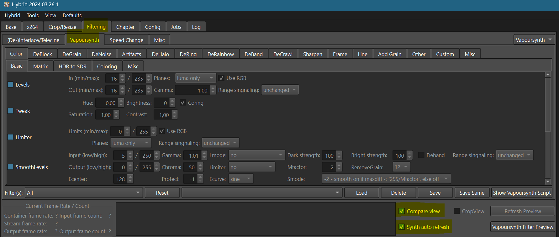Image resolution: width=559 pixels, height=237 pixels.
Task: Increase the Levels In min value with up arrow
Action: (x=123, y=76)
